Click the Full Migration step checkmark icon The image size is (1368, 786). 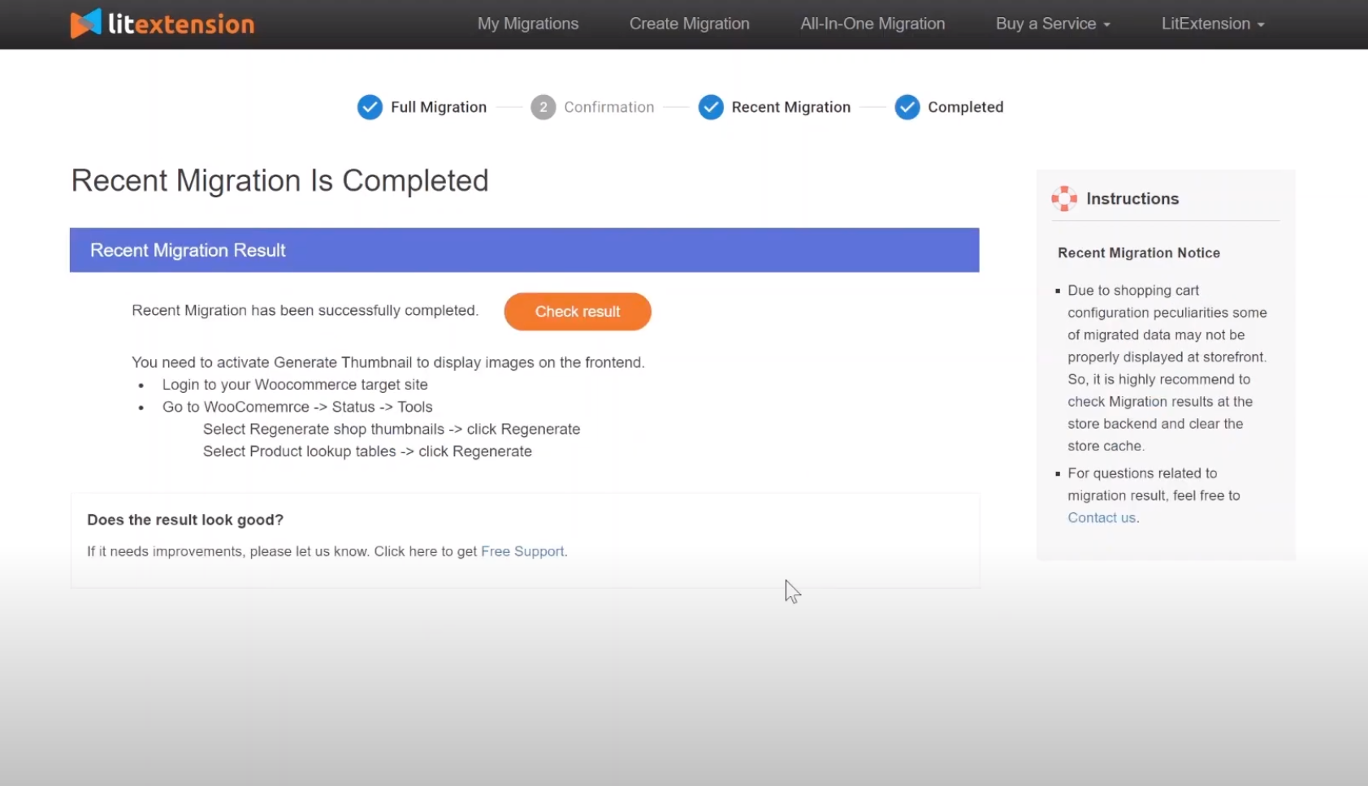[370, 107]
